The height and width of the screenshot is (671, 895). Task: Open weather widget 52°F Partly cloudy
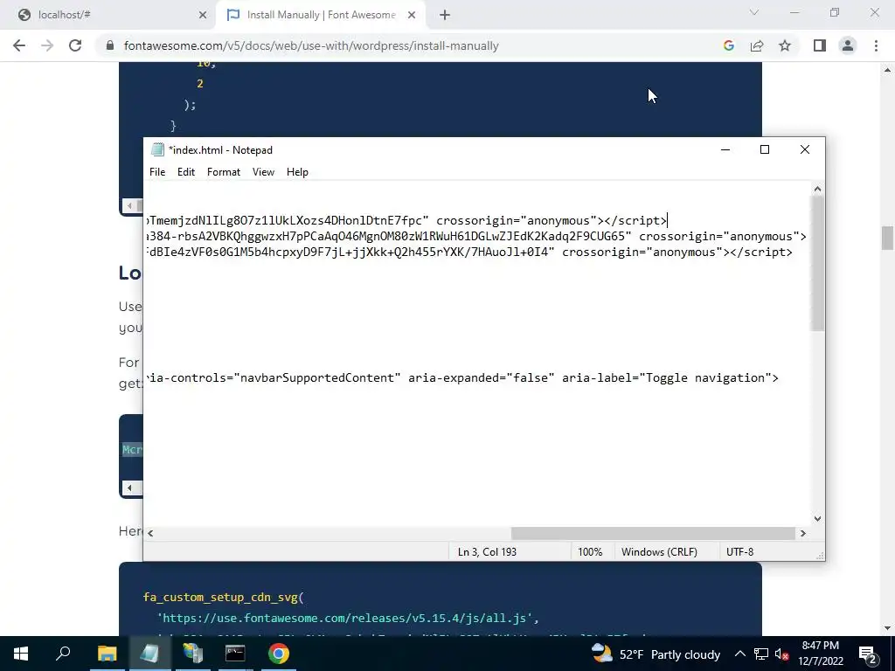(656, 654)
